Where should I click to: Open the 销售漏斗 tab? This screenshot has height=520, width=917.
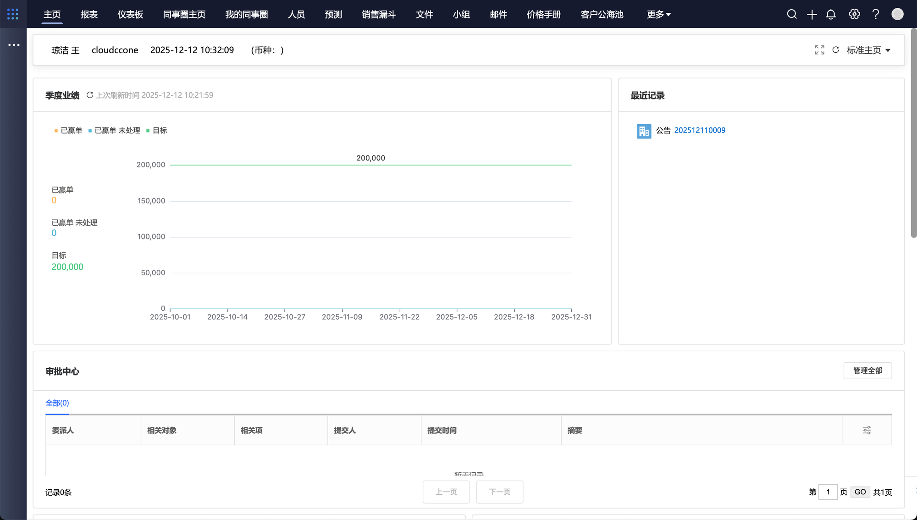(x=379, y=15)
